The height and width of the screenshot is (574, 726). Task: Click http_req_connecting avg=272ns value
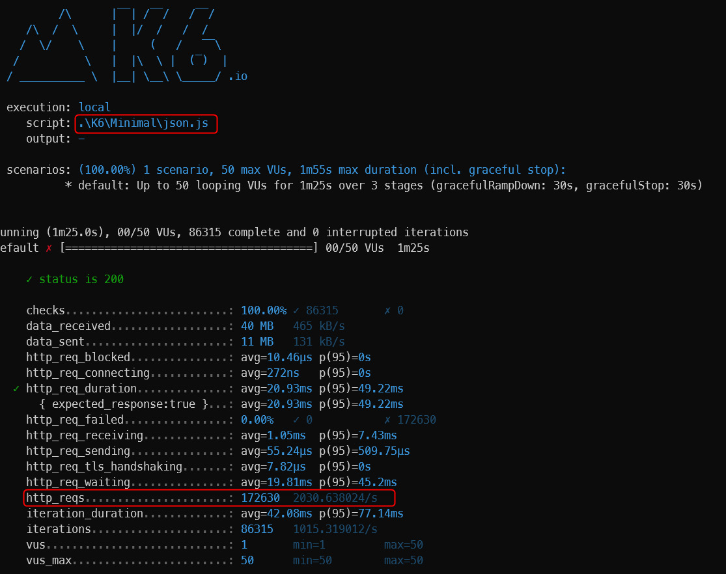[270, 373]
